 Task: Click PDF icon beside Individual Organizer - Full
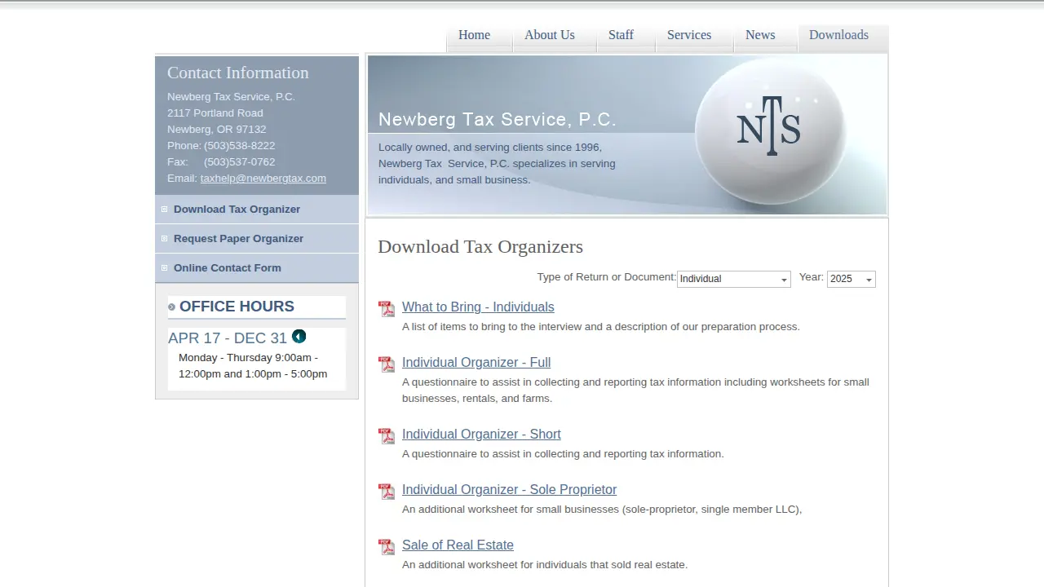click(x=387, y=364)
